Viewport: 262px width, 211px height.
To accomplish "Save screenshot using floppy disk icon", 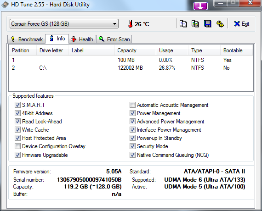I will (x=207, y=24).
